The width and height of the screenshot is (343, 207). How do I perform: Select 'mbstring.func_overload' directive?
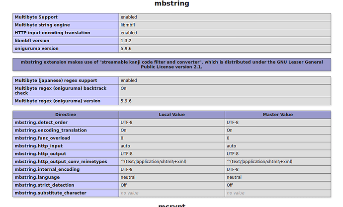tap(66, 138)
